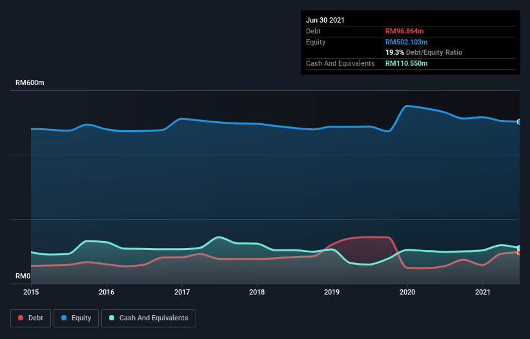Click the RM96.864m debt value

coord(405,31)
